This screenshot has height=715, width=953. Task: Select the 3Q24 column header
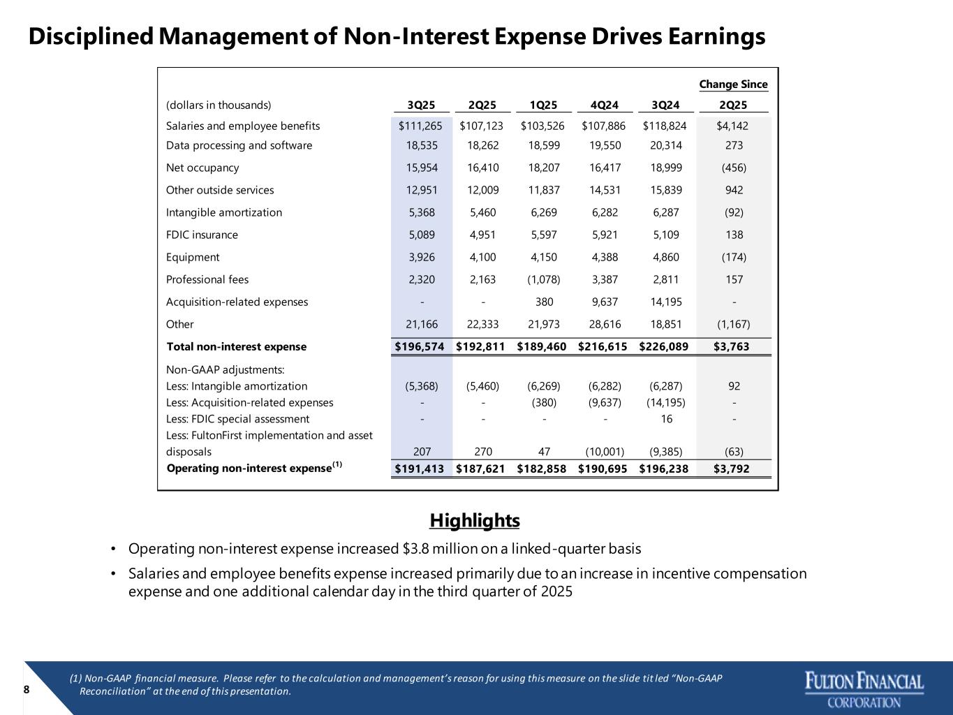[665, 105]
